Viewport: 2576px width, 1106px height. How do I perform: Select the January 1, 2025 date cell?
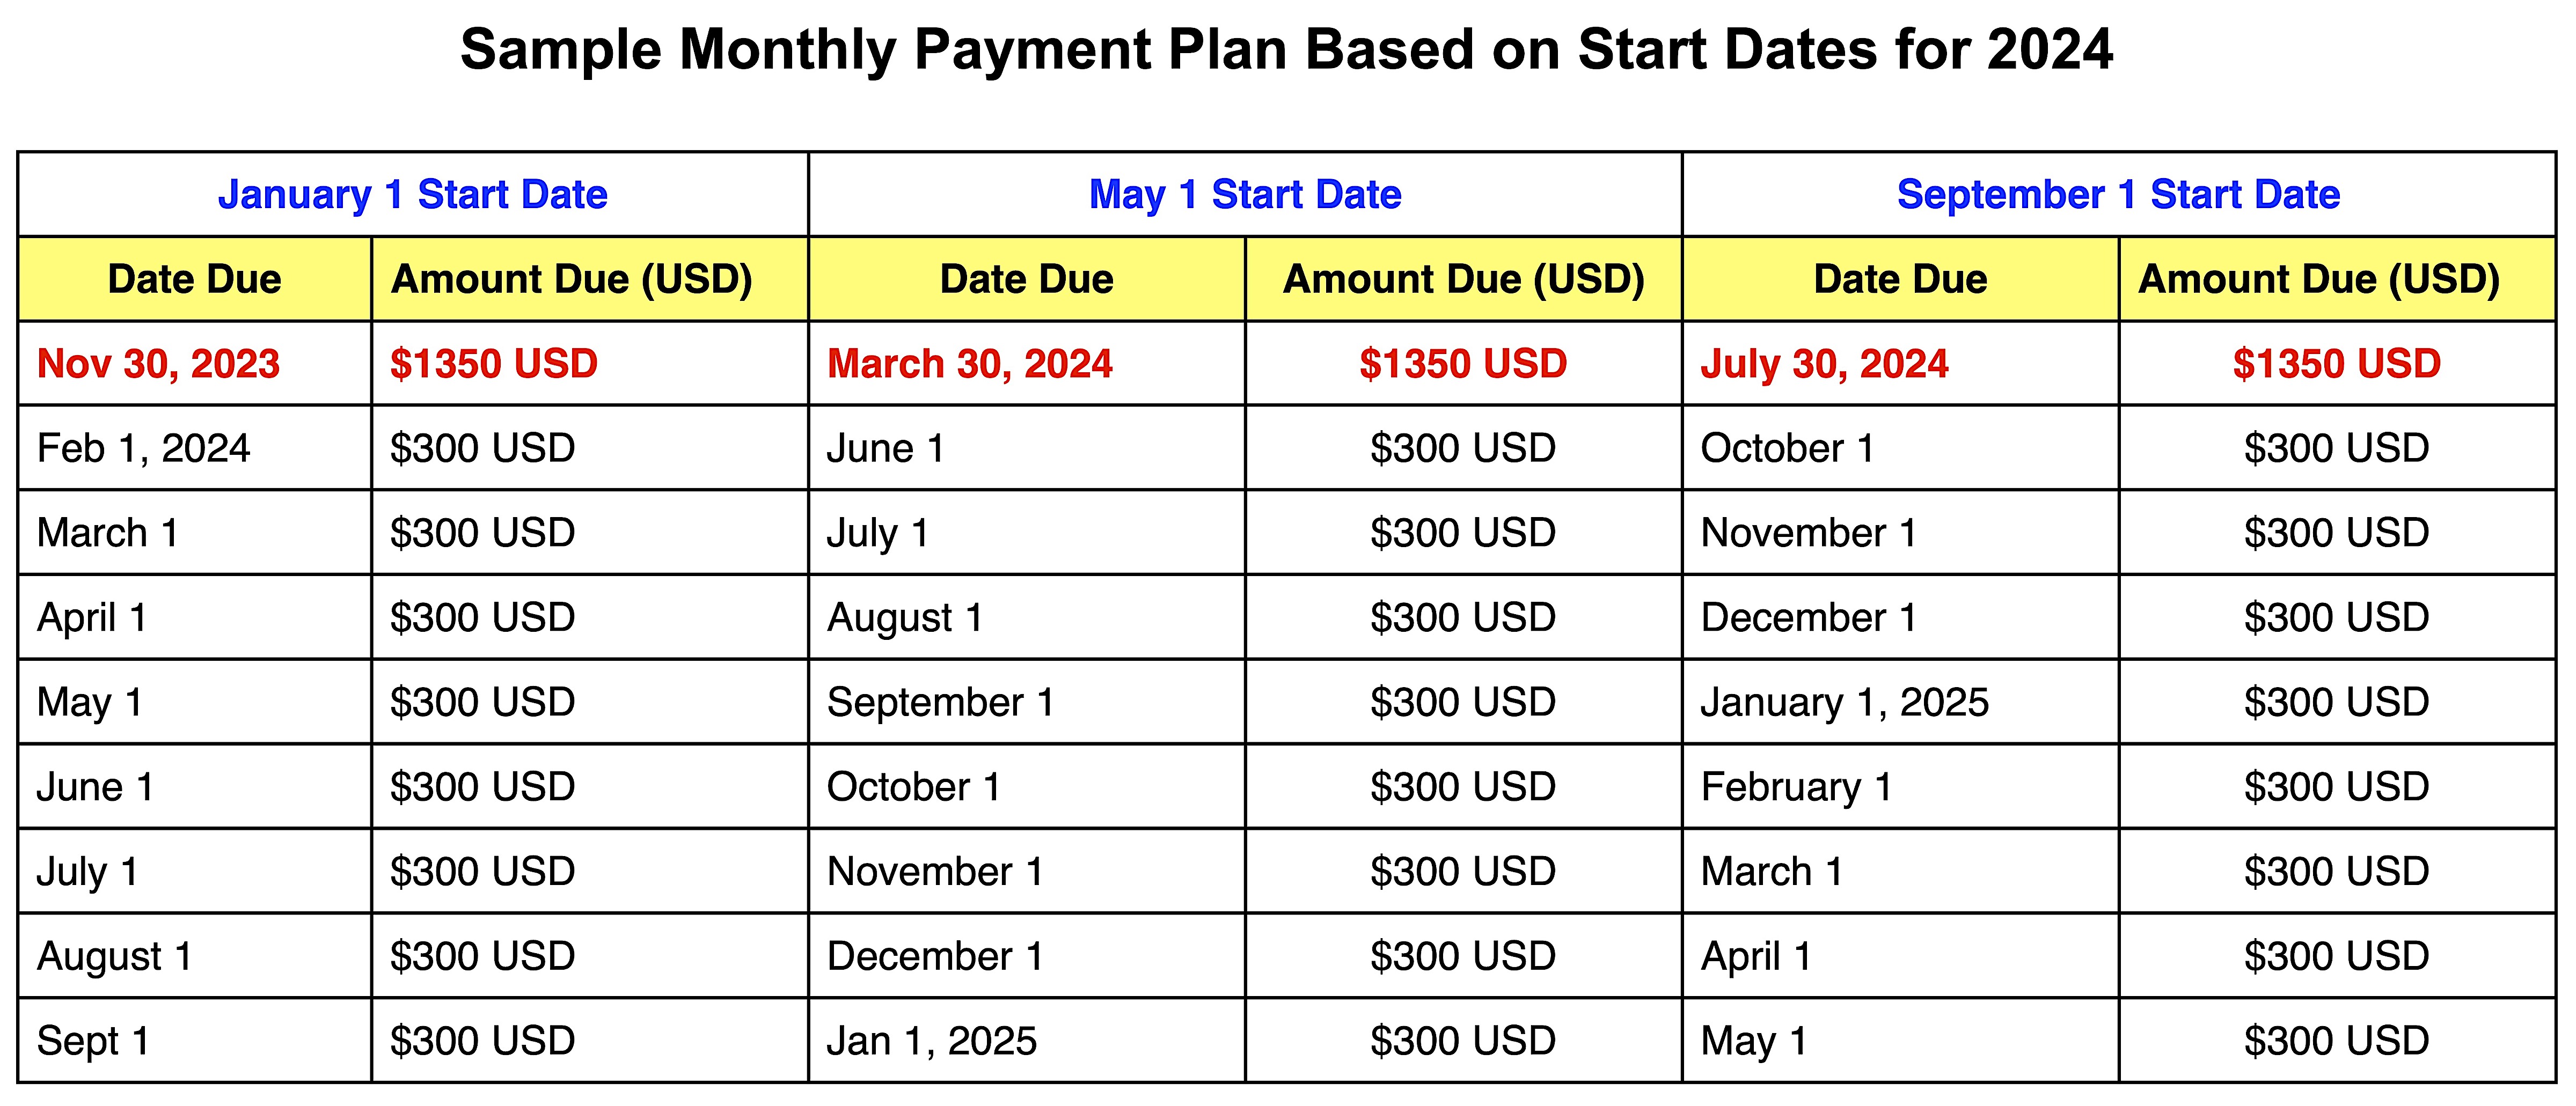click(x=1844, y=702)
